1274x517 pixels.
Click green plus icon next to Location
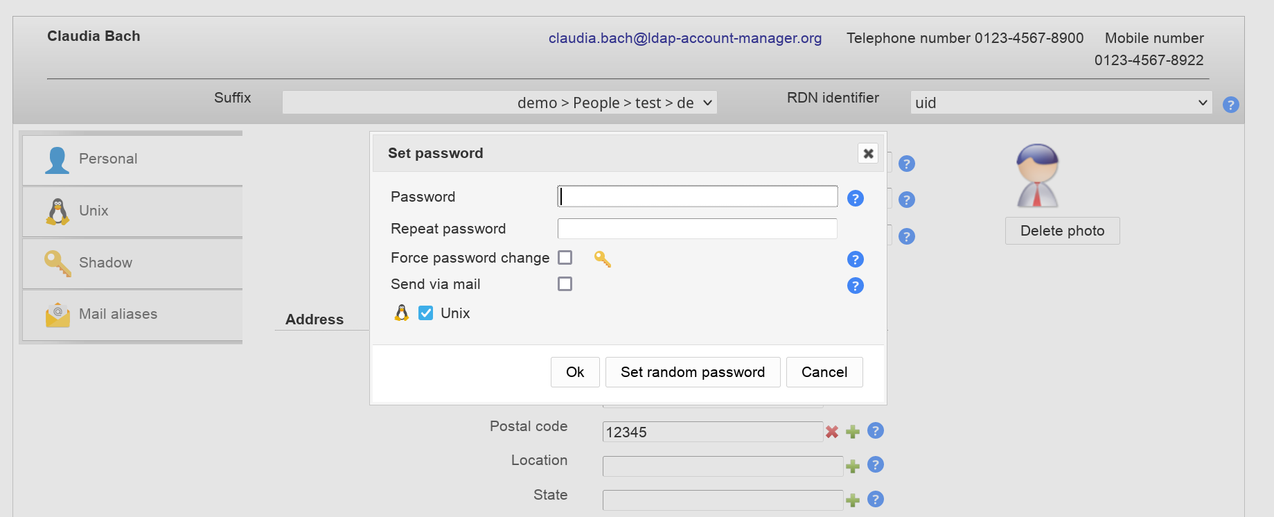(853, 466)
